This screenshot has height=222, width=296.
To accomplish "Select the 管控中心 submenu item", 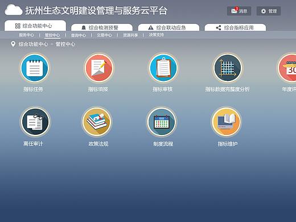I will pos(52,35).
